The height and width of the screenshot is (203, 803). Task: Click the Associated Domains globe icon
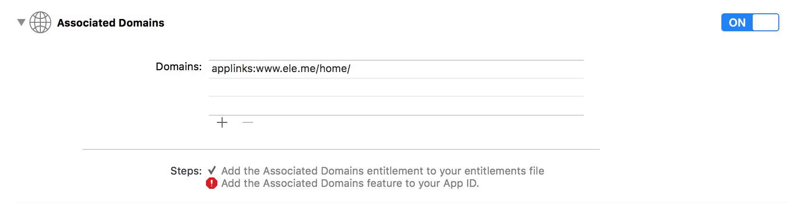pyautogui.click(x=40, y=22)
